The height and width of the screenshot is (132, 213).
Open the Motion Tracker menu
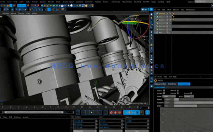(x=68, y=2)
